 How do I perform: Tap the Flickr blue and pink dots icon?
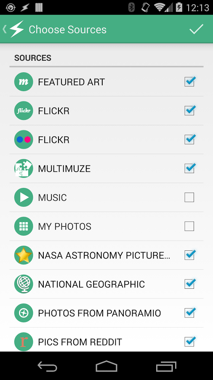[24, 140]
